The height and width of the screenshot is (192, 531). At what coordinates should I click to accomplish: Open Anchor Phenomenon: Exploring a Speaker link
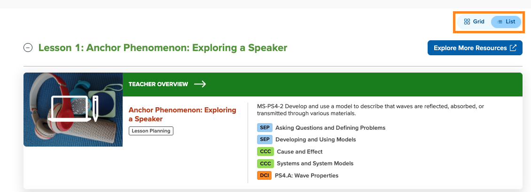click(x=182, y=114)
